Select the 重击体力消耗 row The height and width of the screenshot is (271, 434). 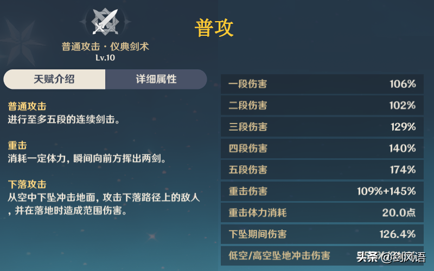tap(322, 212)
